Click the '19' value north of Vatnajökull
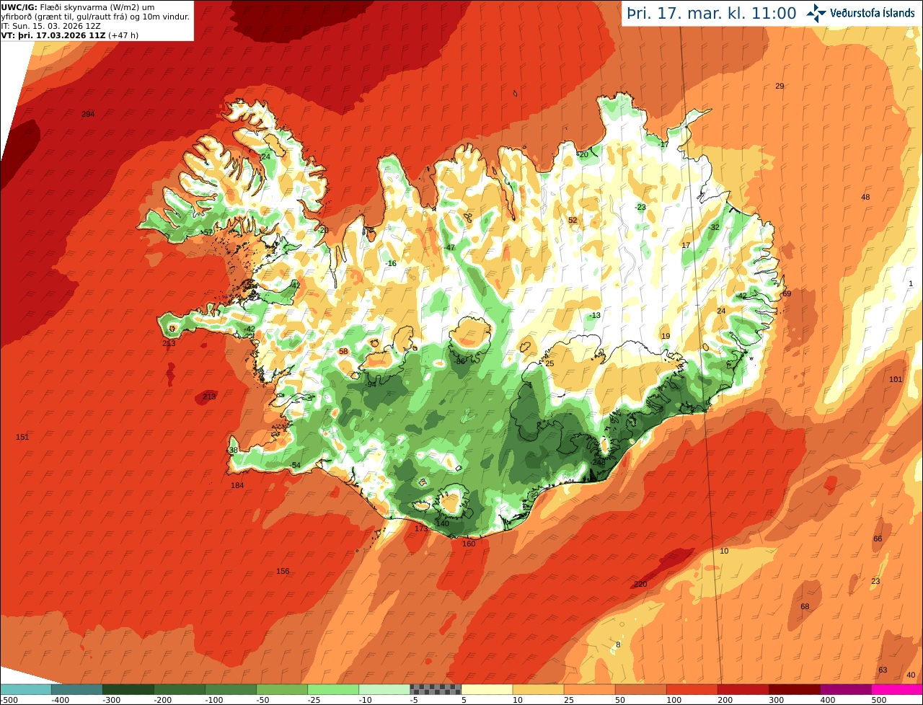Screen dimensions: 923x705 pos(666,337)
